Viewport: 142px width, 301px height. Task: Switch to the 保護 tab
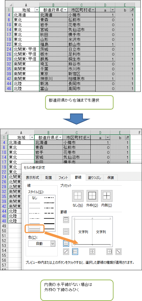click(111, 177)
